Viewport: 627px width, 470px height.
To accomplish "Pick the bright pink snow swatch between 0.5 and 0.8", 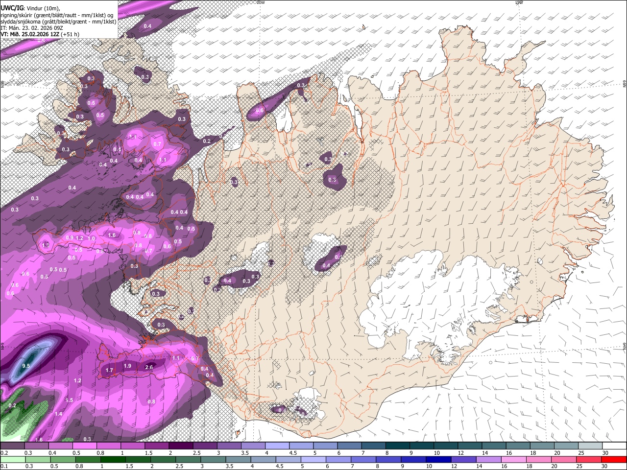I will click(x=84, y=446).
